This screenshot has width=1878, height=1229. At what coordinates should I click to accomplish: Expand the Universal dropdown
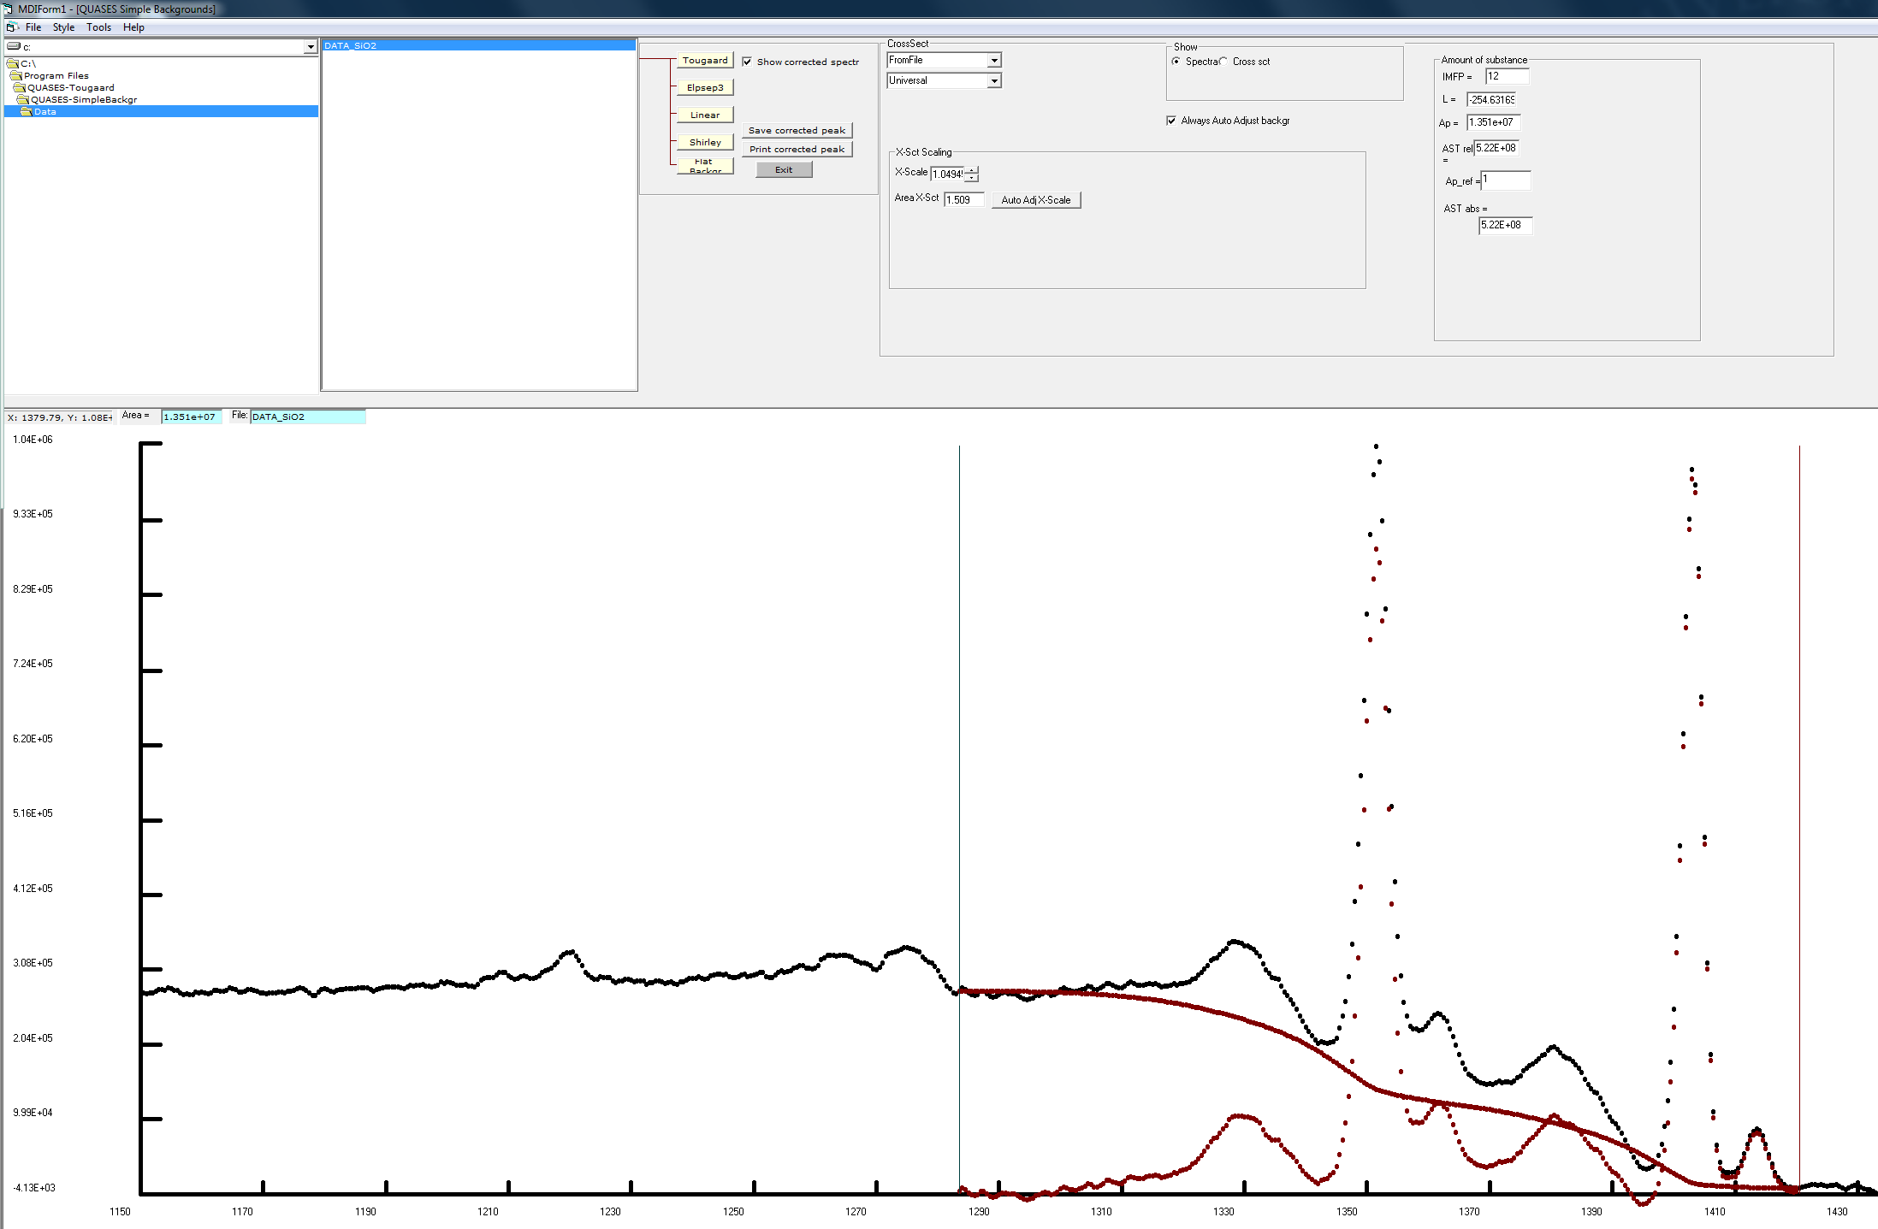tap(993, 81)
